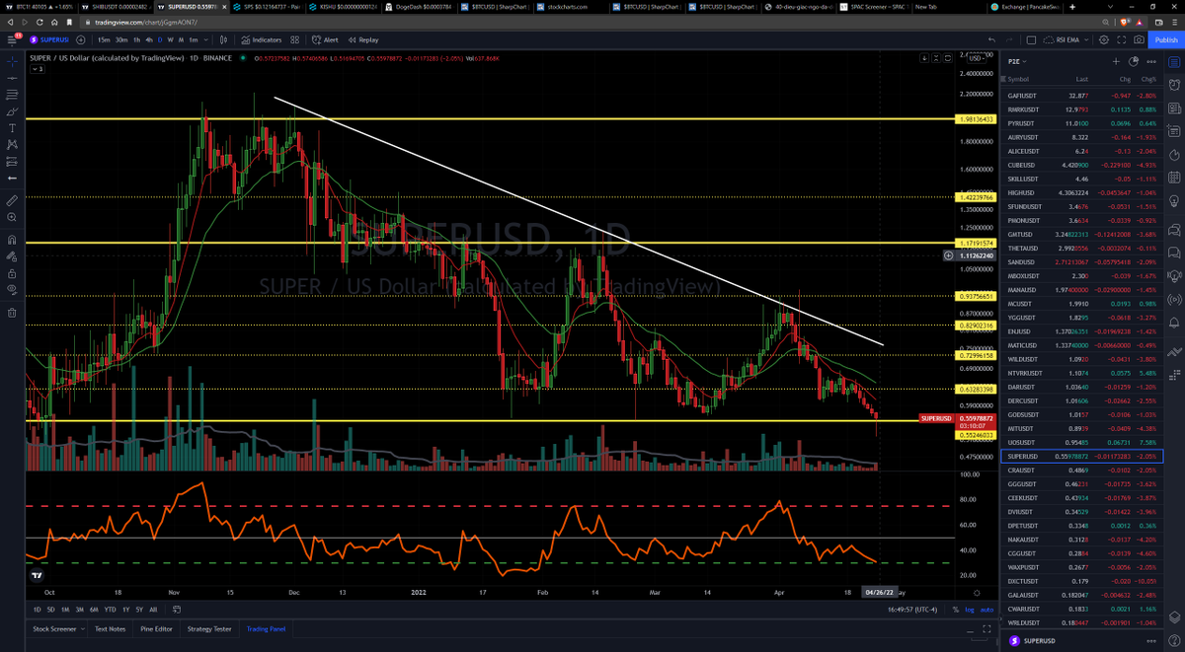Toggle log scale mode
The width and height of the screenshot is (1185, 652).
click(x=968, y=610)
